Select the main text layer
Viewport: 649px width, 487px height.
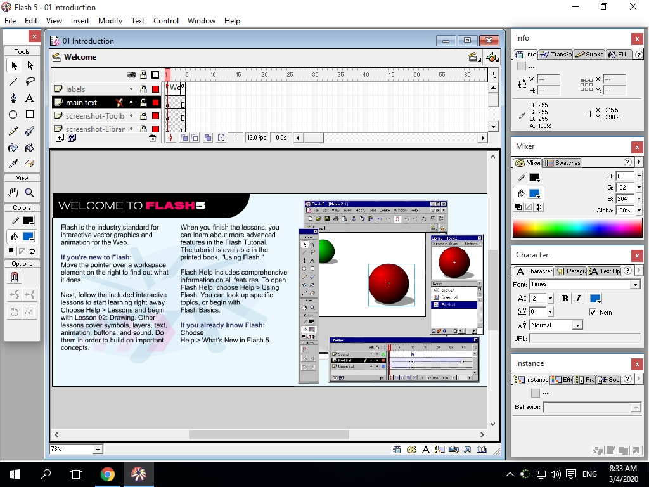tap(81, 102)
